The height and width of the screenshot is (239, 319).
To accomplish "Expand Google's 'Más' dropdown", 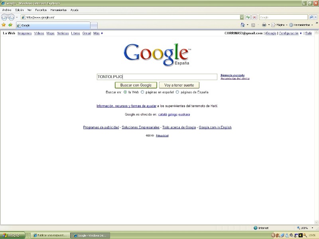I will (98, 33).
